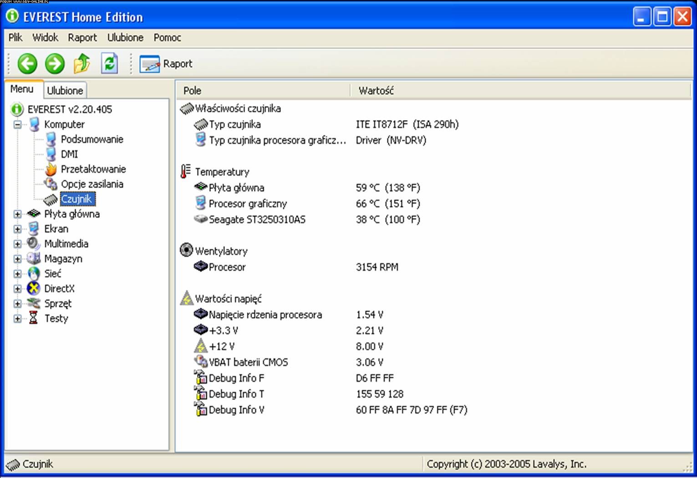This screenshot has width=697, height=478.
Task: Click the Przetaktowanie flame icon
Action: 51,169
